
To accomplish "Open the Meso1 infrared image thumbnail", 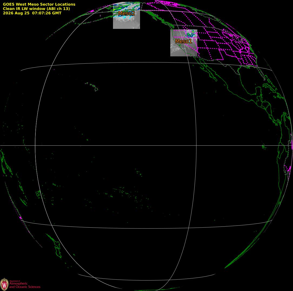I will coord(184,43).
